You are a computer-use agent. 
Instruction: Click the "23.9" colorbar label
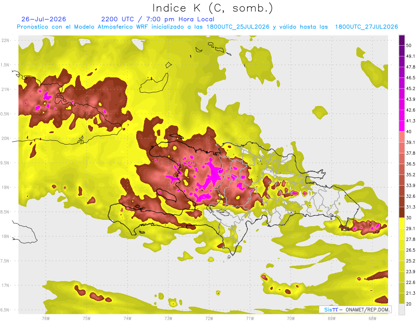[411, 272]
